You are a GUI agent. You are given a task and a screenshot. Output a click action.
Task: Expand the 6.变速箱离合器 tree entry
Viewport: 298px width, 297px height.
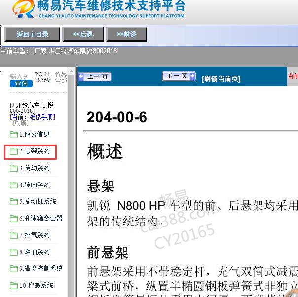[x=41, y=218]
